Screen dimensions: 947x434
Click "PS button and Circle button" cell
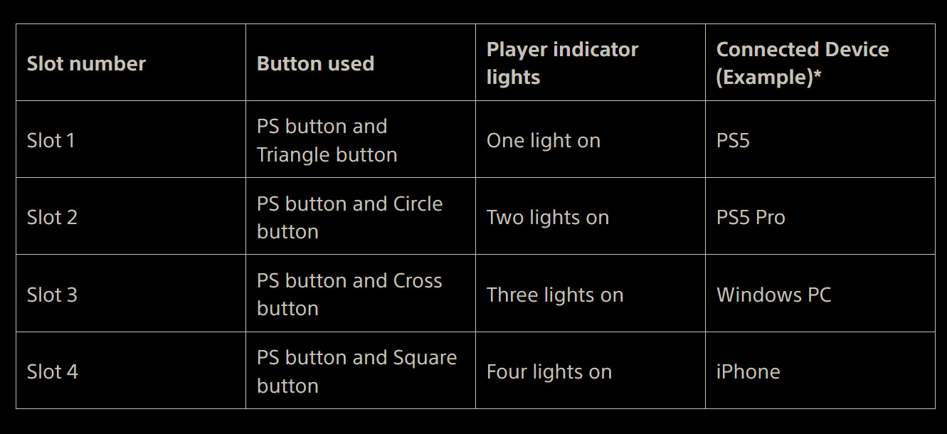[349, 217]
